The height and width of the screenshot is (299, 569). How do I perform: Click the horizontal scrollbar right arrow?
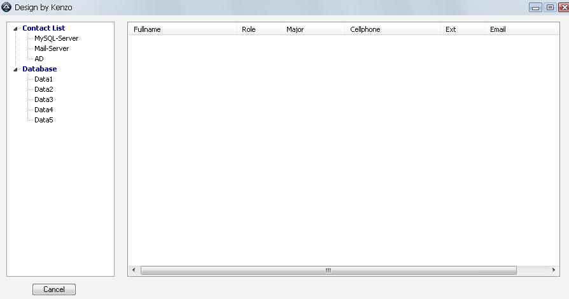coord(553,270)
